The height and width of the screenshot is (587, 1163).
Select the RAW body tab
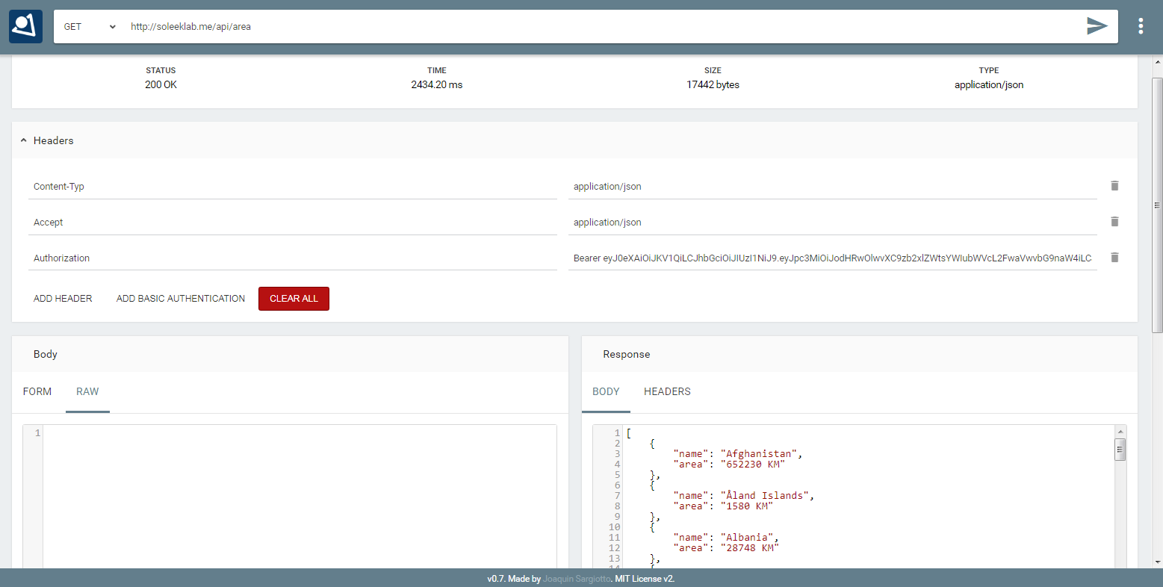point(87,391)
